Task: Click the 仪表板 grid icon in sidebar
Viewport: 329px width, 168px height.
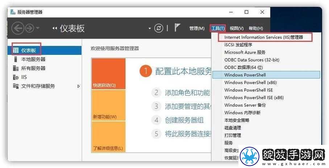Action: [16, 51]
